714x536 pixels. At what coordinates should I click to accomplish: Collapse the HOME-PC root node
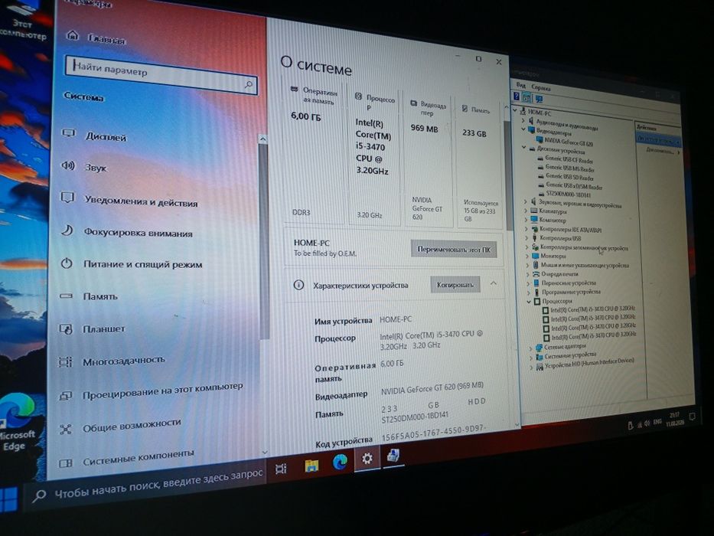click(514, 109)
